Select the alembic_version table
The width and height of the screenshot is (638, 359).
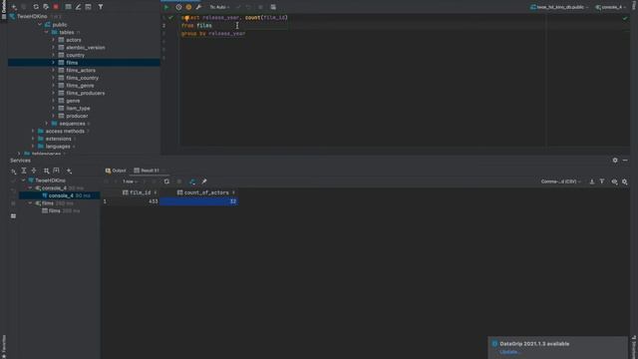85,48
